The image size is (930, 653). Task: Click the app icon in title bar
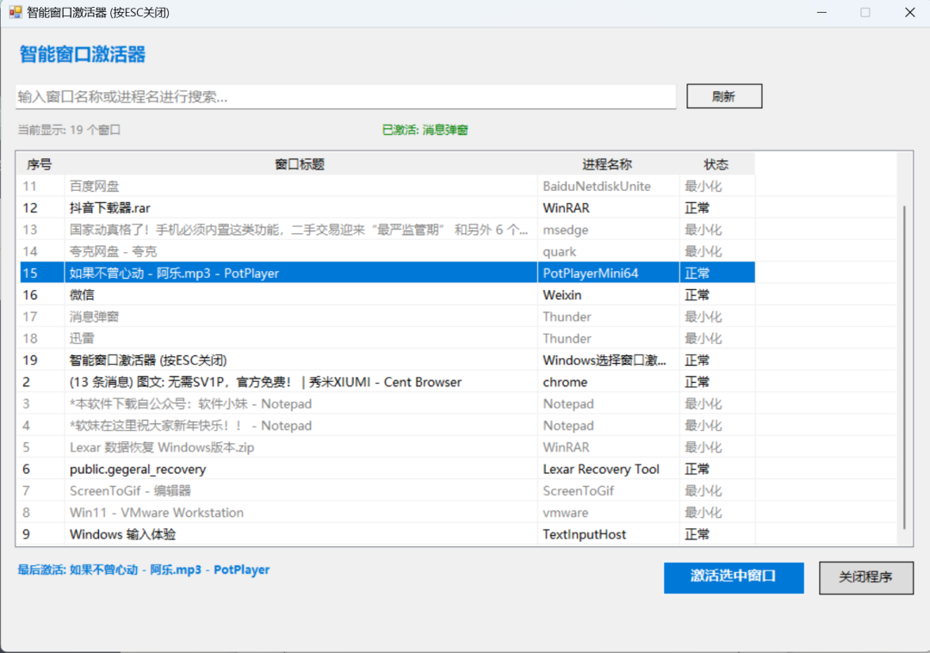[15, 12]
